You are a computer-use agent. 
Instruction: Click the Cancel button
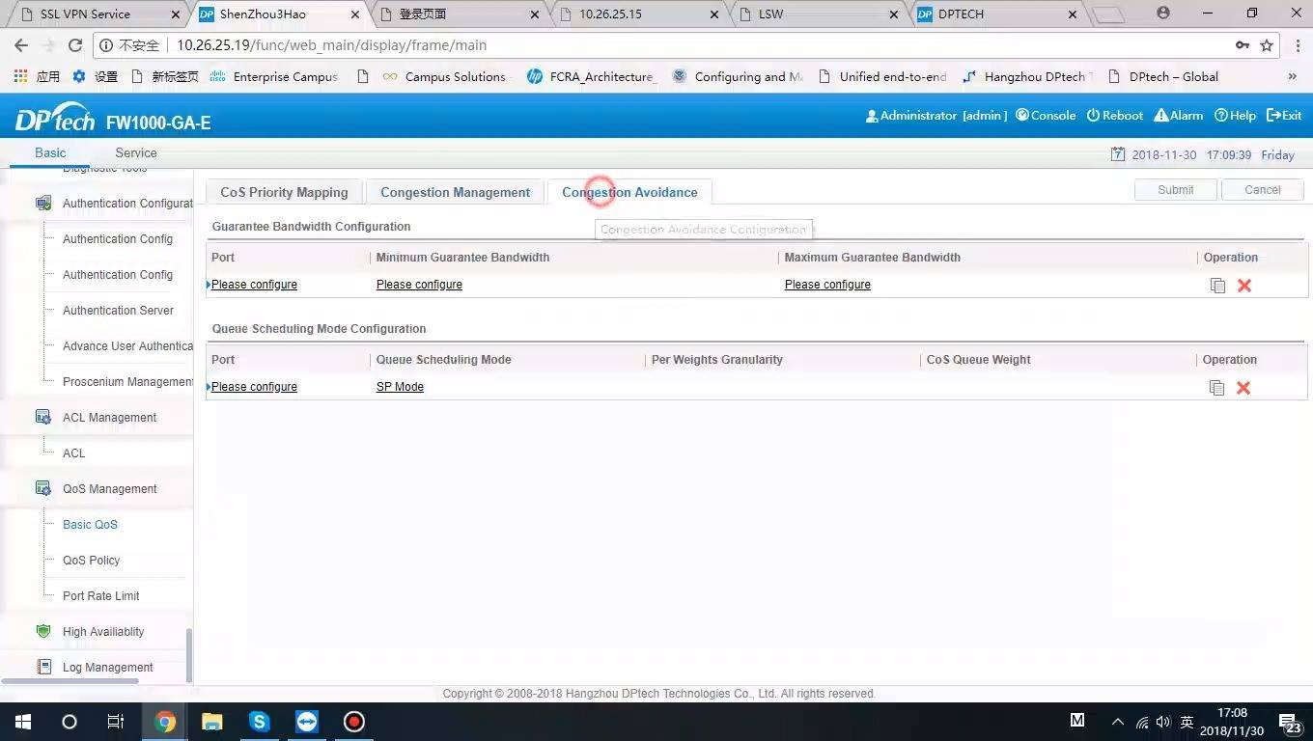[x=1262, y=190]
